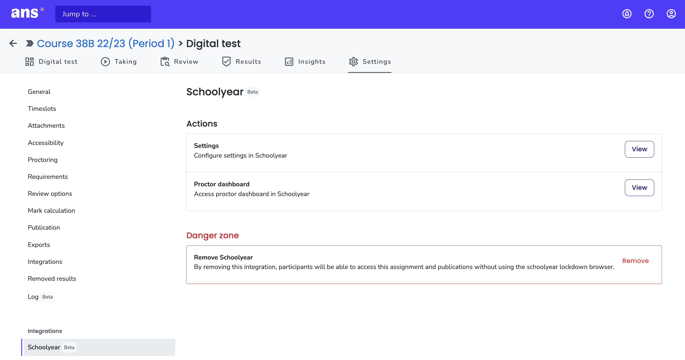The image size is (685, 360).
Task: Open Timeslots in sidebar
Action: click(x=42, y=109)
